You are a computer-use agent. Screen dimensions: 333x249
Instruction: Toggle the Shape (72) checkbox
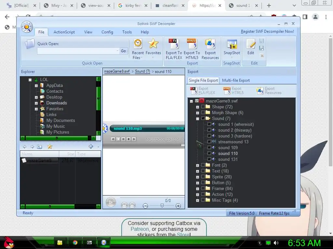[203, 106]
